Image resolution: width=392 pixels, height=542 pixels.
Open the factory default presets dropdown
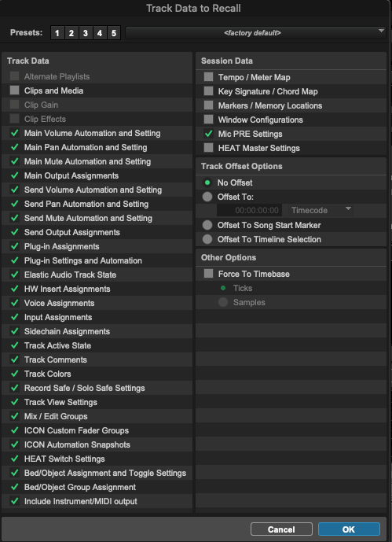(x=255, y=33)
